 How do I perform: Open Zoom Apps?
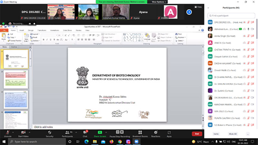click(x=169, y=134)
